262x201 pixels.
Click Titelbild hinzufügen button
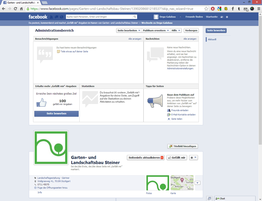(183, 146)
